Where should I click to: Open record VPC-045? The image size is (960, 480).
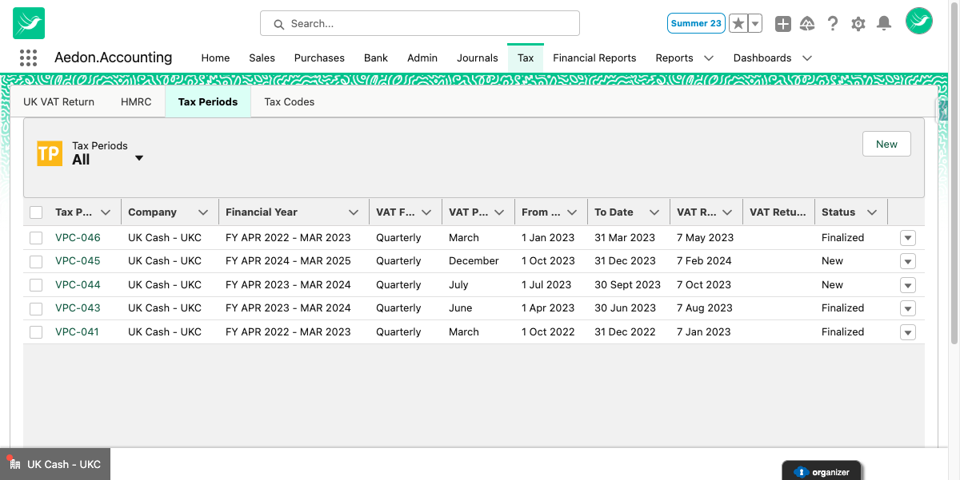78,261
